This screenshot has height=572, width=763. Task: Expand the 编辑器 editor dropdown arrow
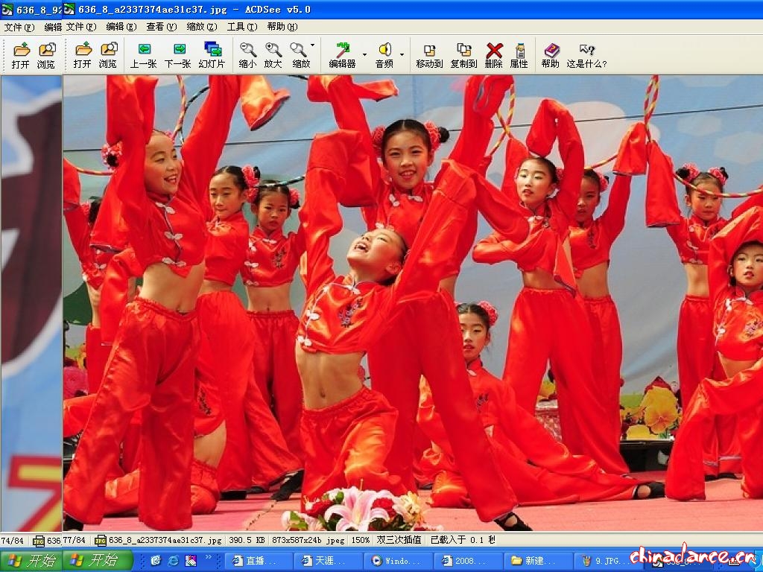(x=364, y=54)
